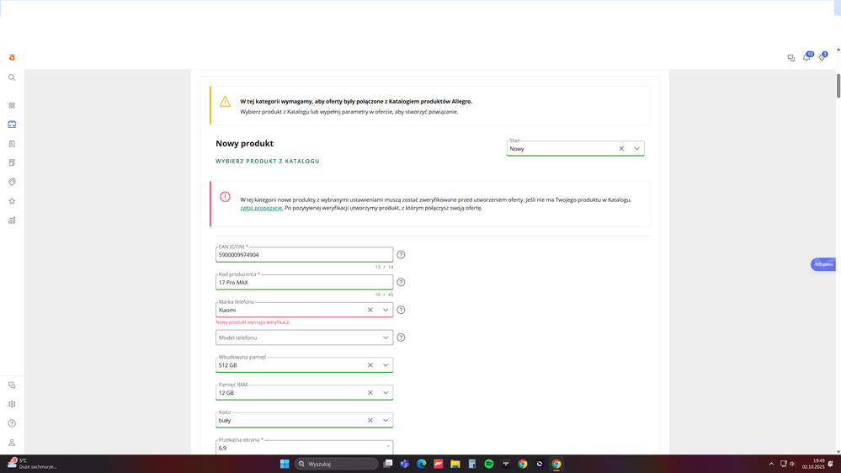Open notifications bell with 10 badge
Screen dimensions: 841x473
coord(806,57)
